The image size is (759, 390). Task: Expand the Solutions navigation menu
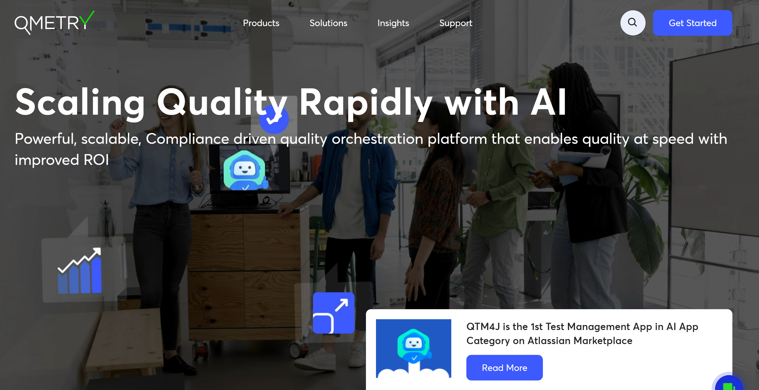(x=328, y=23)
